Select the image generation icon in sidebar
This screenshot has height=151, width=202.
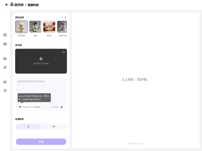[5, 44]
